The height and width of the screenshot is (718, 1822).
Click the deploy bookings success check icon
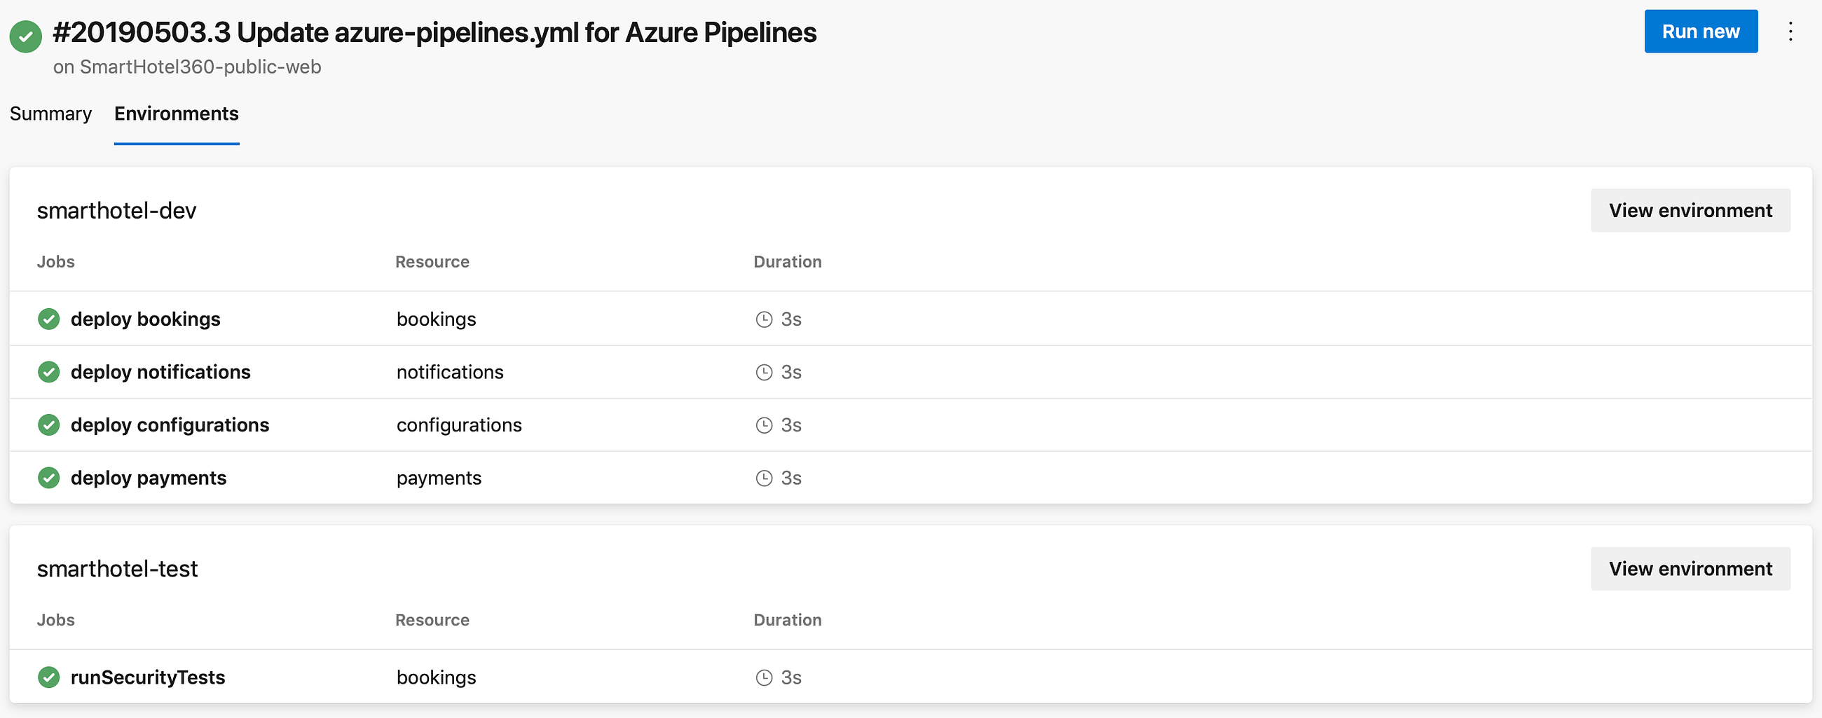(x=49, y=319)
